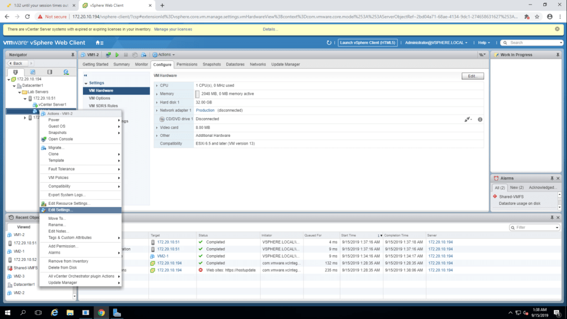
Task: Pin the Navigator panel
Action: (x=73, y=55)
